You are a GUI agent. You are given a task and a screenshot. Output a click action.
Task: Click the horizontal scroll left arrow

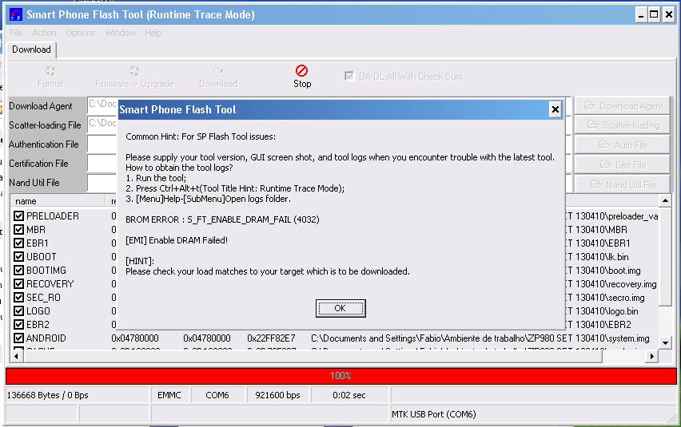click(x=16, y=356)
